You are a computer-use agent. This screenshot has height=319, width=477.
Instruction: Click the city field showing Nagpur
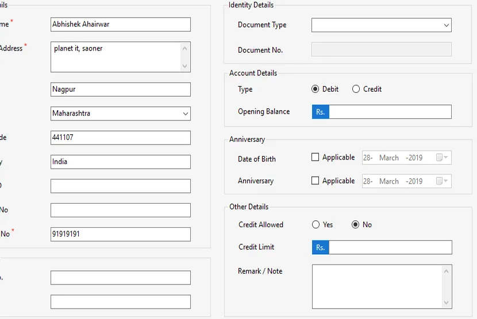120,90
